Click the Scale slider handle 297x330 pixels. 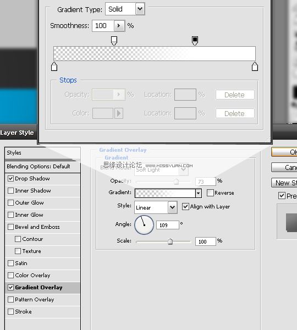[170, 241]
